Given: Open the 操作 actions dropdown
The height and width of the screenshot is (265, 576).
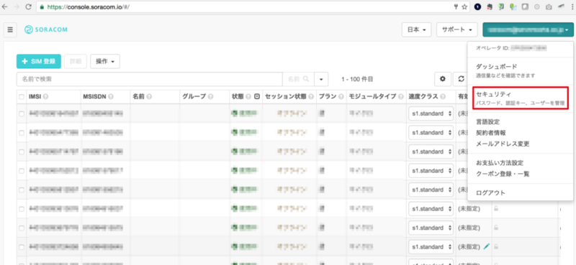Looking at the screenshot, I should tap(105, 61).
